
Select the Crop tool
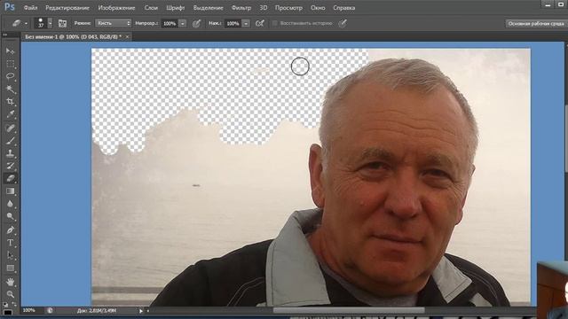coord(10,102)
